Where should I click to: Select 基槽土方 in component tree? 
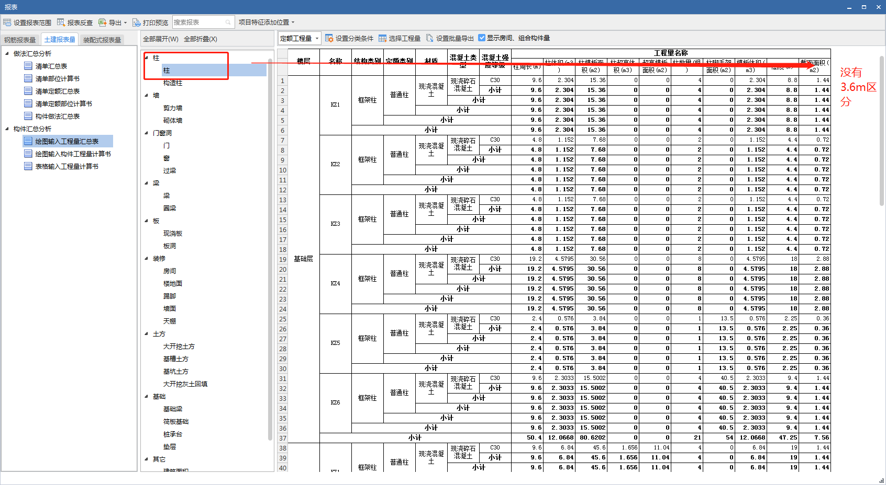[x=176, y=359]
